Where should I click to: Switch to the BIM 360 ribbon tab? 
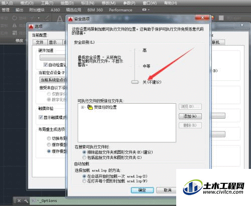pos(95,10)
